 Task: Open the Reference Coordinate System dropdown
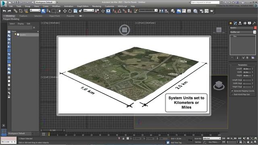[89, 10]
